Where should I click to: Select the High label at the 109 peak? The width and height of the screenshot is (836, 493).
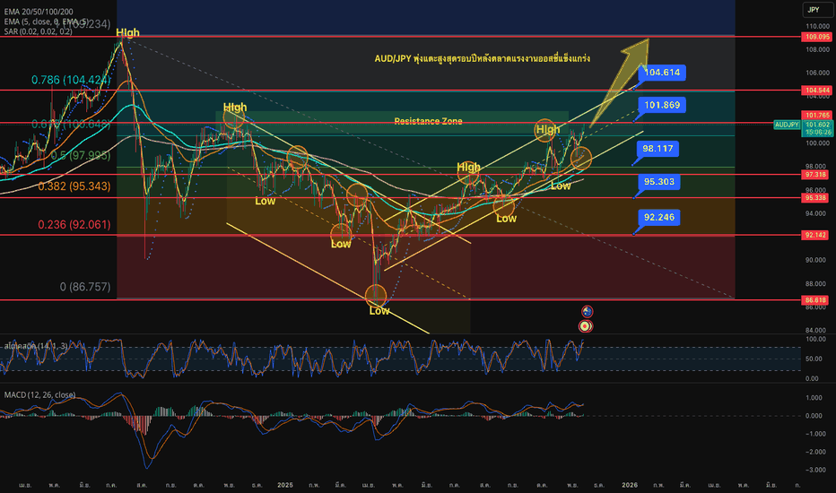tap(128, 32)
